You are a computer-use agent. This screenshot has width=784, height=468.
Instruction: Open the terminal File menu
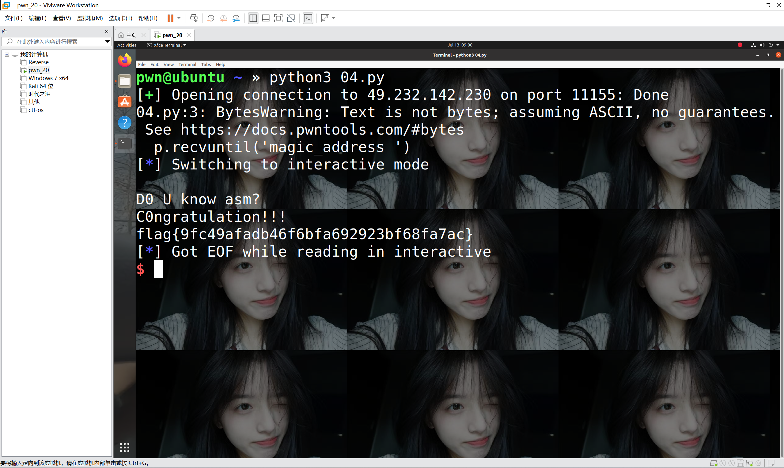(142, 64)
